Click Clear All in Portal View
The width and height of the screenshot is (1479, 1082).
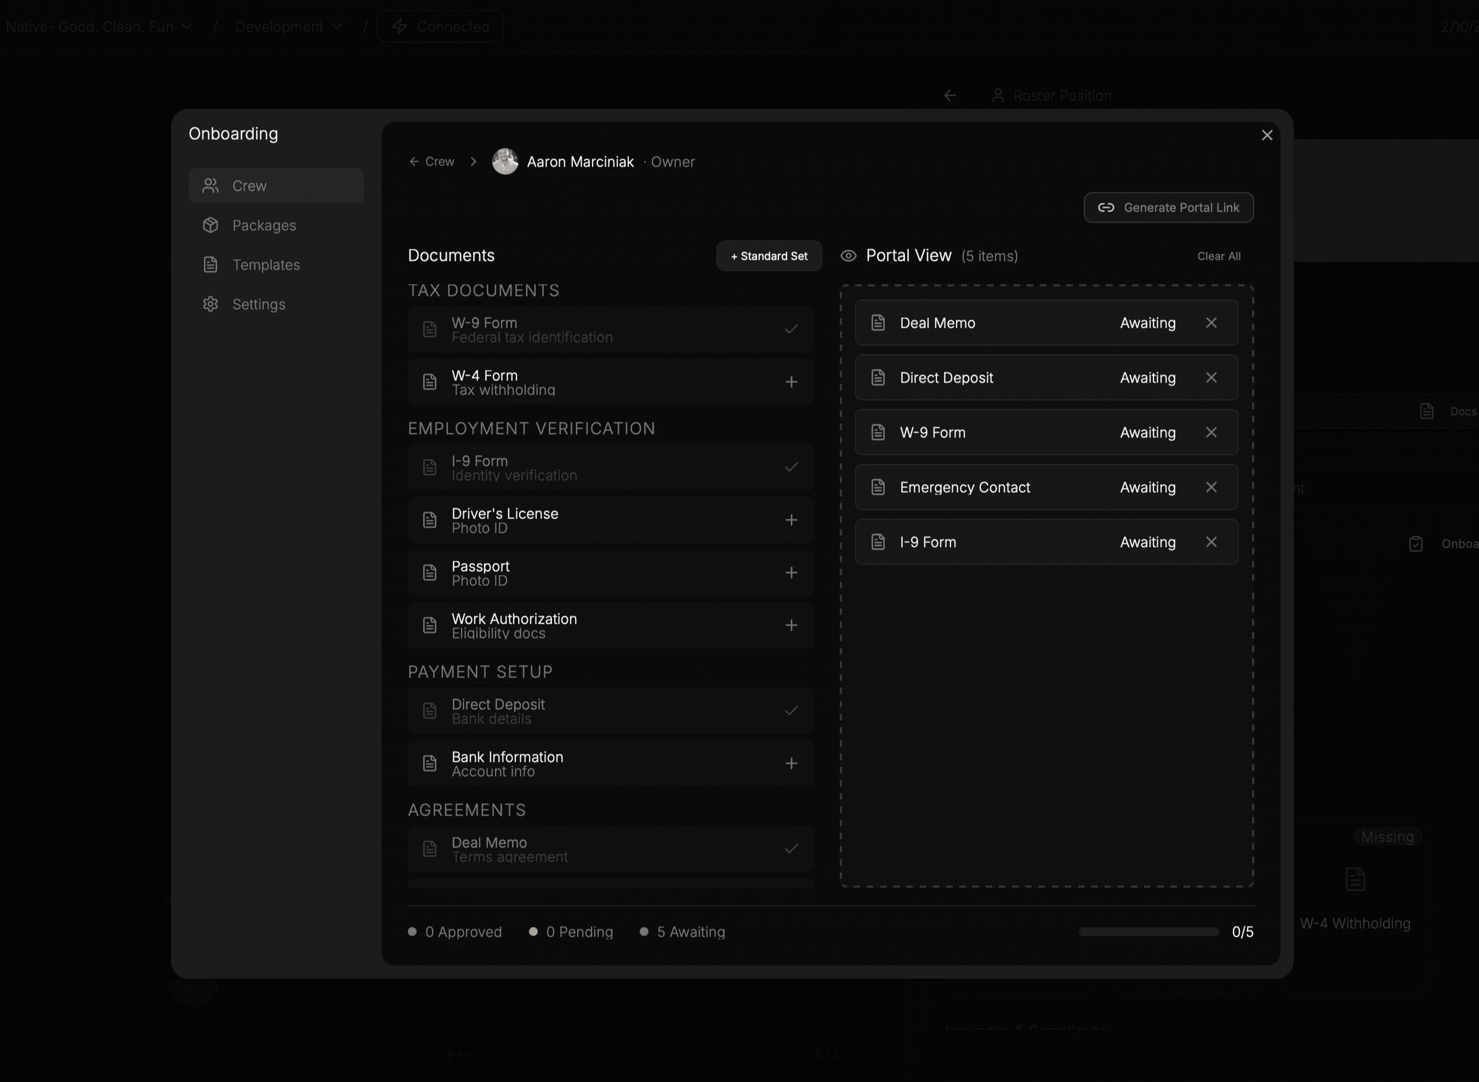click(x=1218, y=256)
